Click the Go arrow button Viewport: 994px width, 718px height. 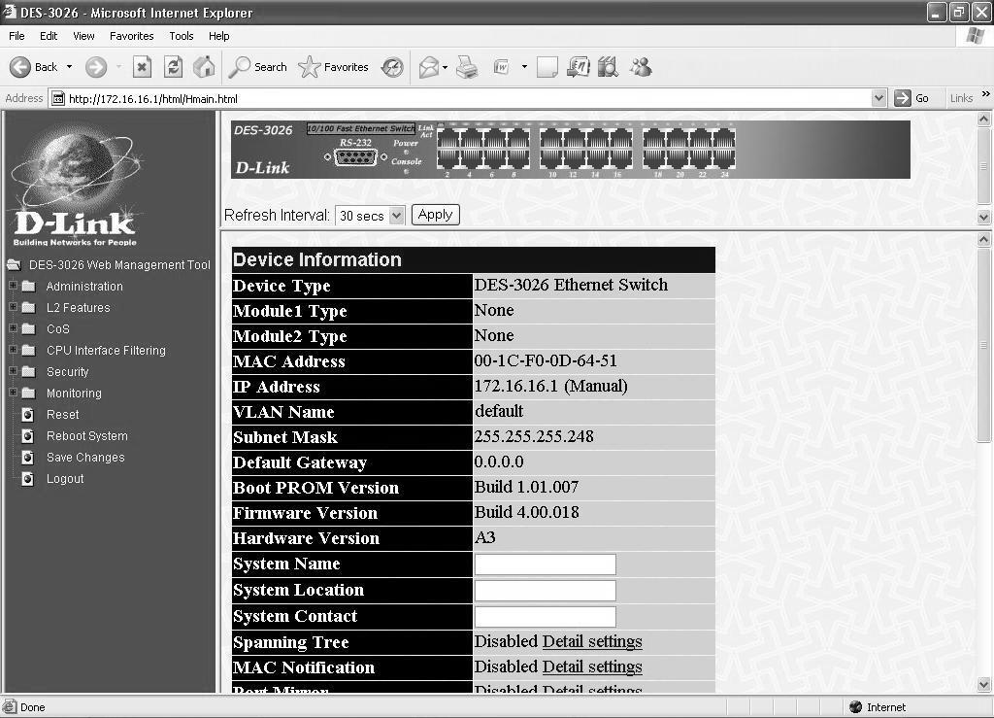pos(902,98)
